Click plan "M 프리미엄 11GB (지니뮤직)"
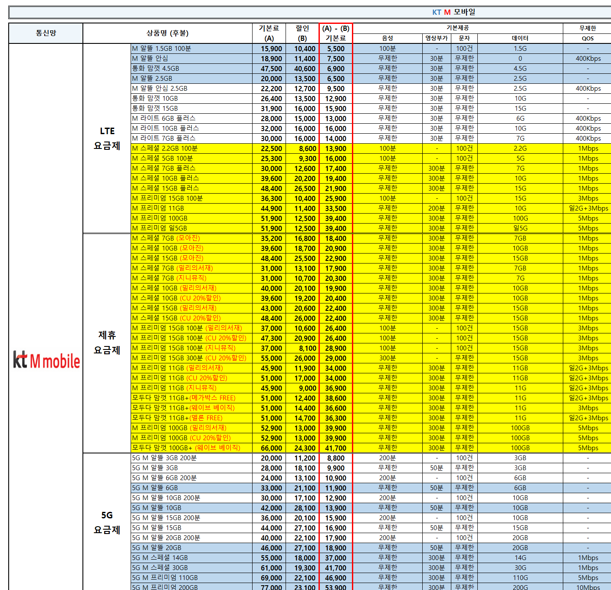Image resolution: width=611 pixels, height=590 pixels. coord(174,388)
